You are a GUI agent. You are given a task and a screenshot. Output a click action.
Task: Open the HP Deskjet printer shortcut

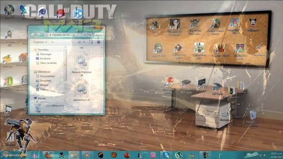[x=186, y=86]
